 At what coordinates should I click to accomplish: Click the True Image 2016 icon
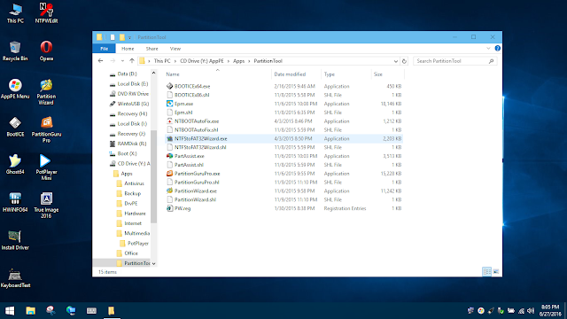[x=46, y=206]
